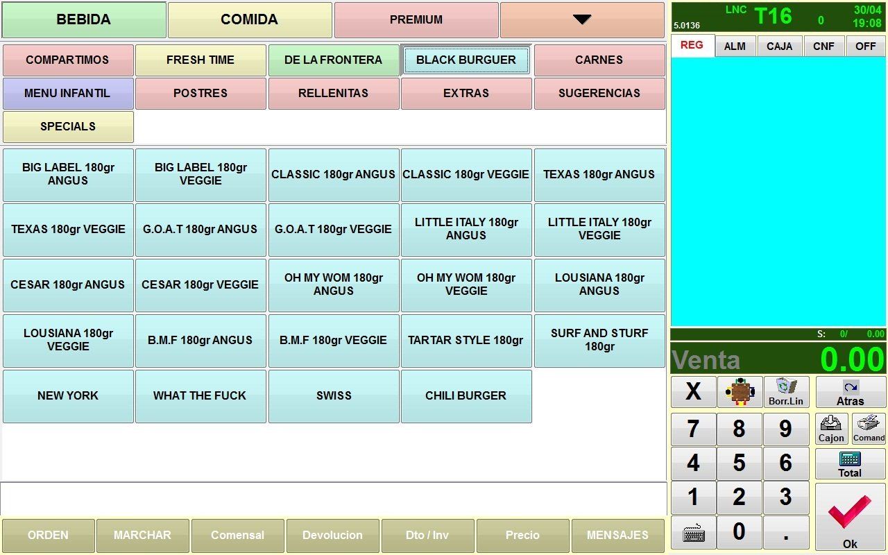Open the POSTRES category
This screenshot has height=555, width=888.
[200, 94]
